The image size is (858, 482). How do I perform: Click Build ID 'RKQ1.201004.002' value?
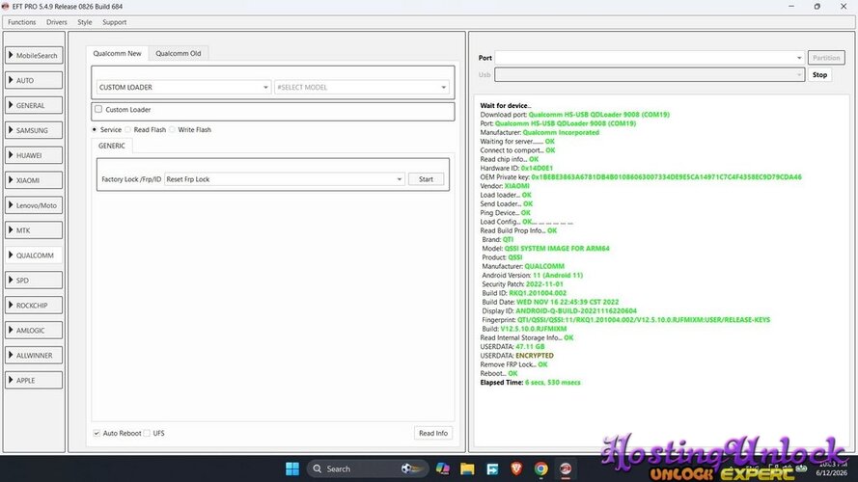coord(538,293)
